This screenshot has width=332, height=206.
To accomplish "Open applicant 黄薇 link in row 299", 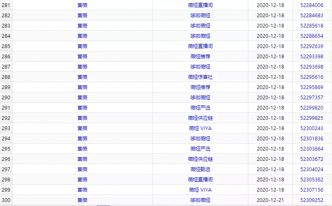I will (x=82, y=190).
